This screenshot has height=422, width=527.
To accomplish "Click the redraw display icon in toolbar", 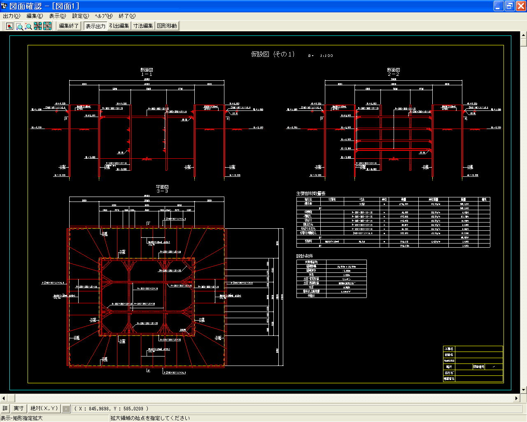I will tap(9, 26).
